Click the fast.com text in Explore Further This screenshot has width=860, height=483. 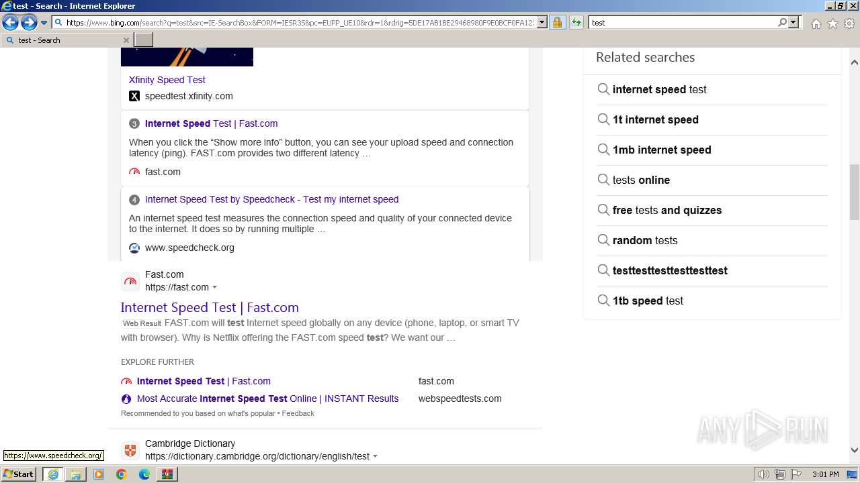(x=436, y=381)
